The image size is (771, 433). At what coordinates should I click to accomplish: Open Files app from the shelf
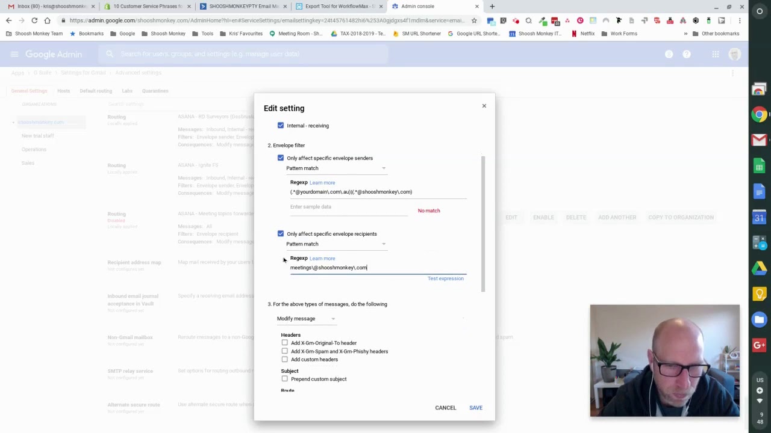click(x=759, y=320)
